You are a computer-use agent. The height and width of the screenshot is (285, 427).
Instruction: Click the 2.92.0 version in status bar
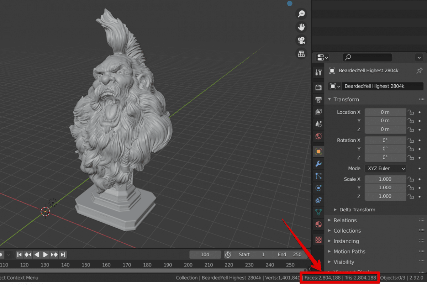[x=416, y=278]
